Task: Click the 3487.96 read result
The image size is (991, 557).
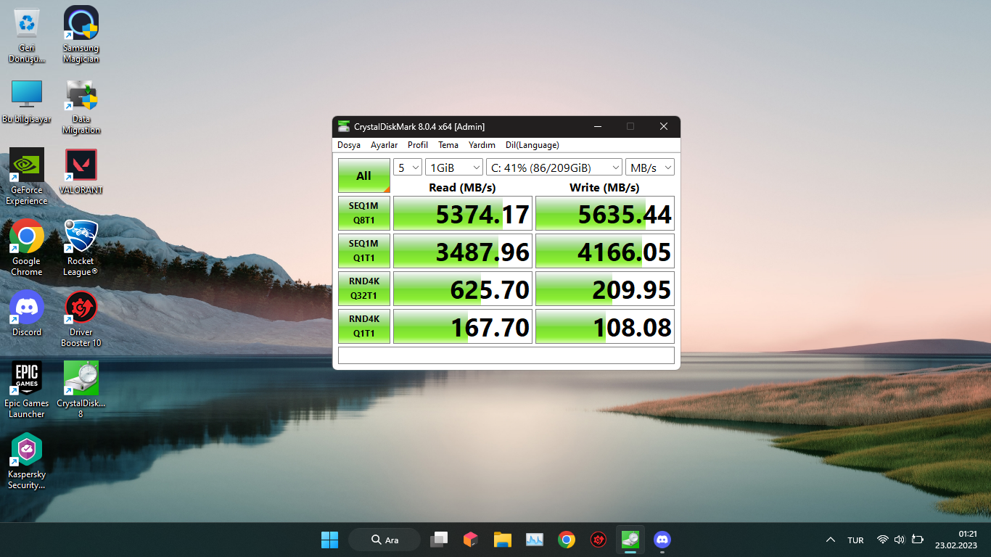Action: pyautogui.click(x=463, y=251)
